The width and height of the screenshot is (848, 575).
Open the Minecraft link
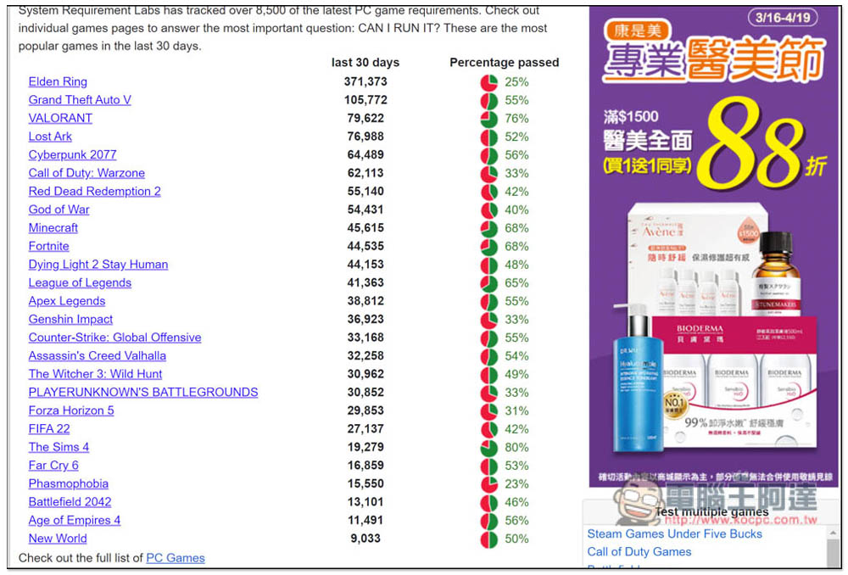pyautogui.click(x=53, y=228)
